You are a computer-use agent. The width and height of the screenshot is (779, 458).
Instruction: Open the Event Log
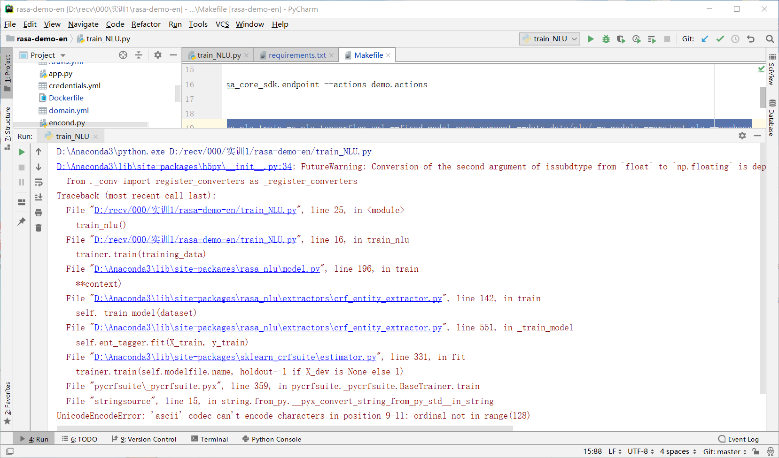[x=738, y=439]
